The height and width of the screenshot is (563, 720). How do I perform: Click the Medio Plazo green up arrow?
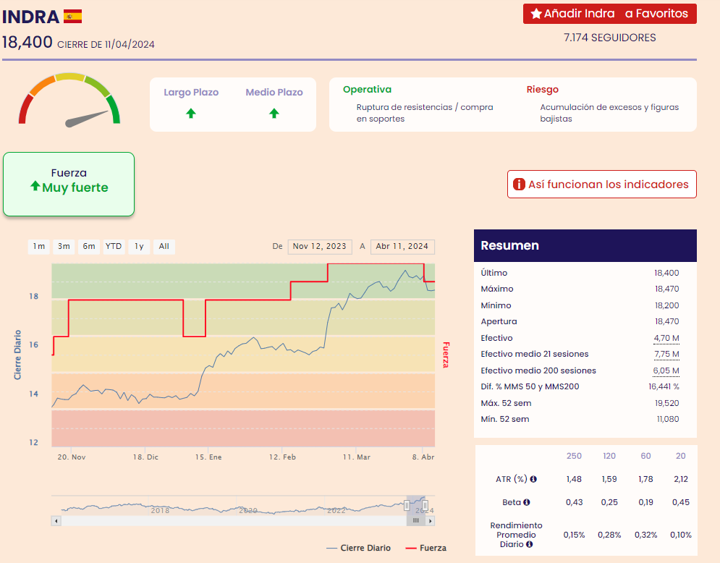pyautogui.click(x=274, y=113)
